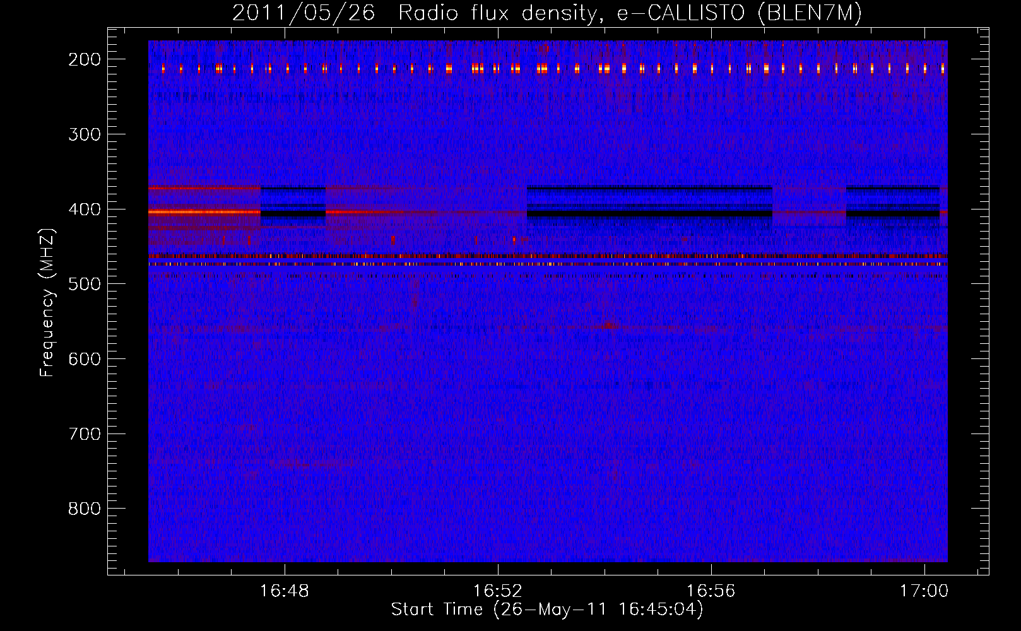Click the 800 frequency tick label
Image resolution: width=1021 pixels, height=631 pixels.
click(x=84, y=509)
